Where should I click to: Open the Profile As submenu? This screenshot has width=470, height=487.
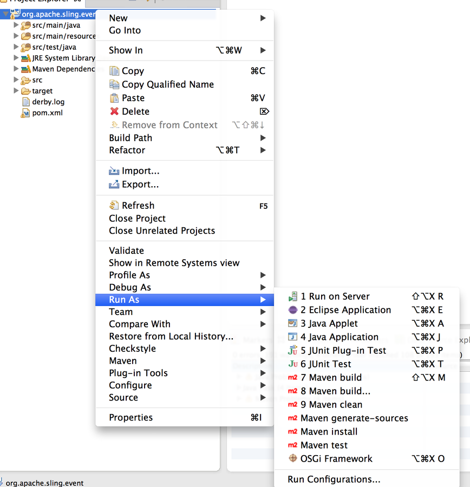(185, 275)
